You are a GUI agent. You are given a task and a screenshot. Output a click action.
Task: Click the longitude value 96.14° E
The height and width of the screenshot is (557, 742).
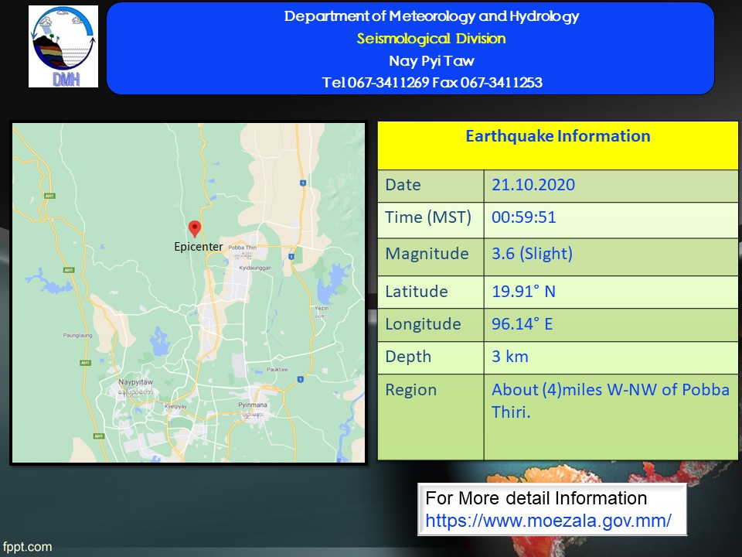(522, 324)
